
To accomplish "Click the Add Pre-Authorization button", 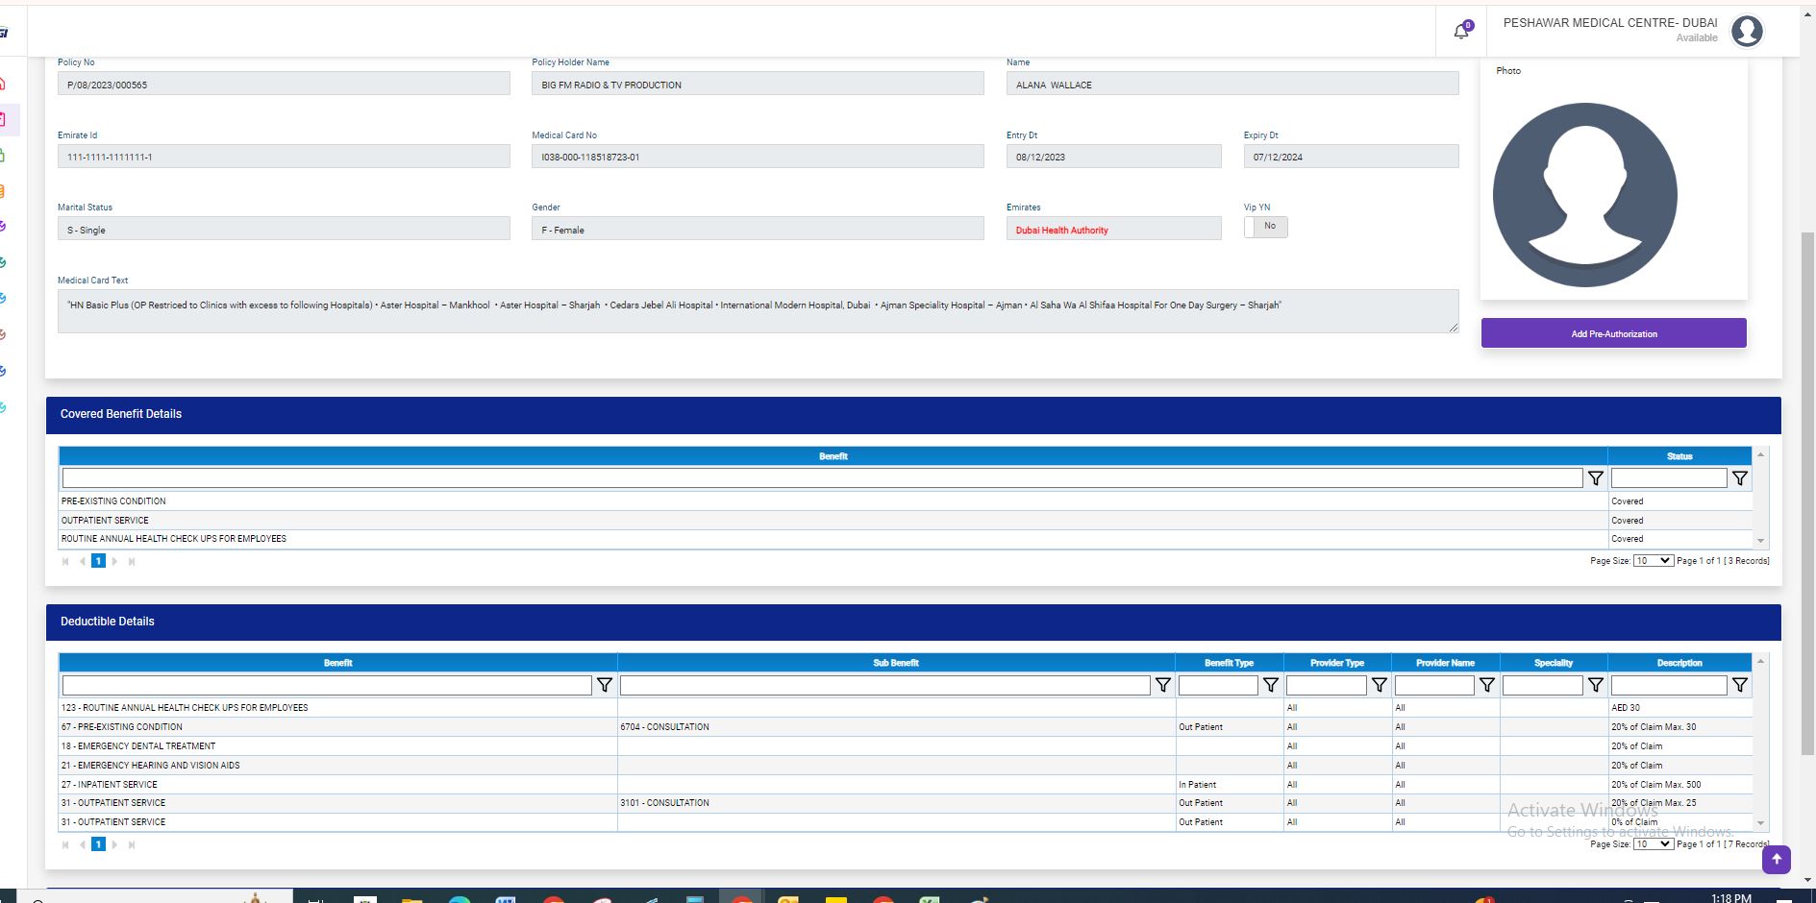I will pos(1613,333).
